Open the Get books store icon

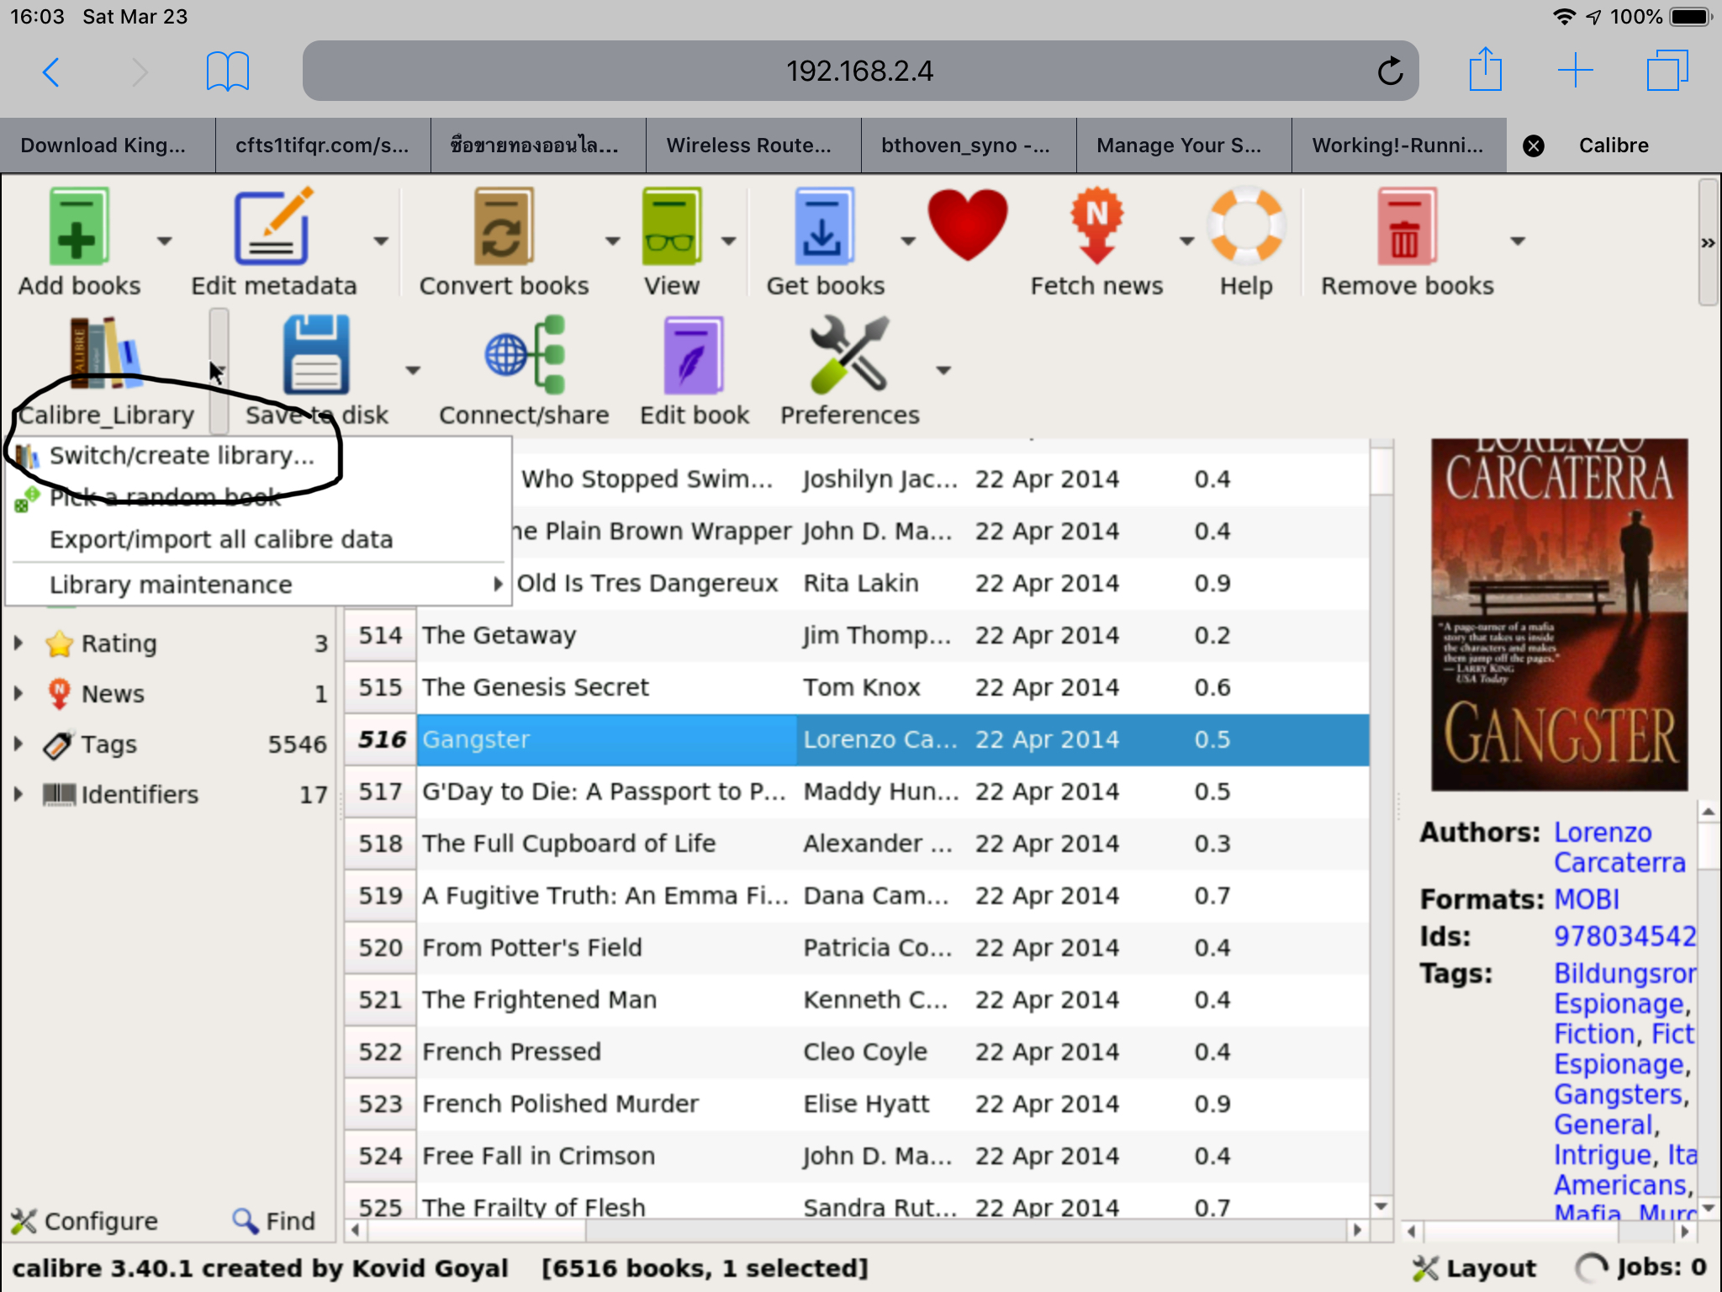click(824, 227)
